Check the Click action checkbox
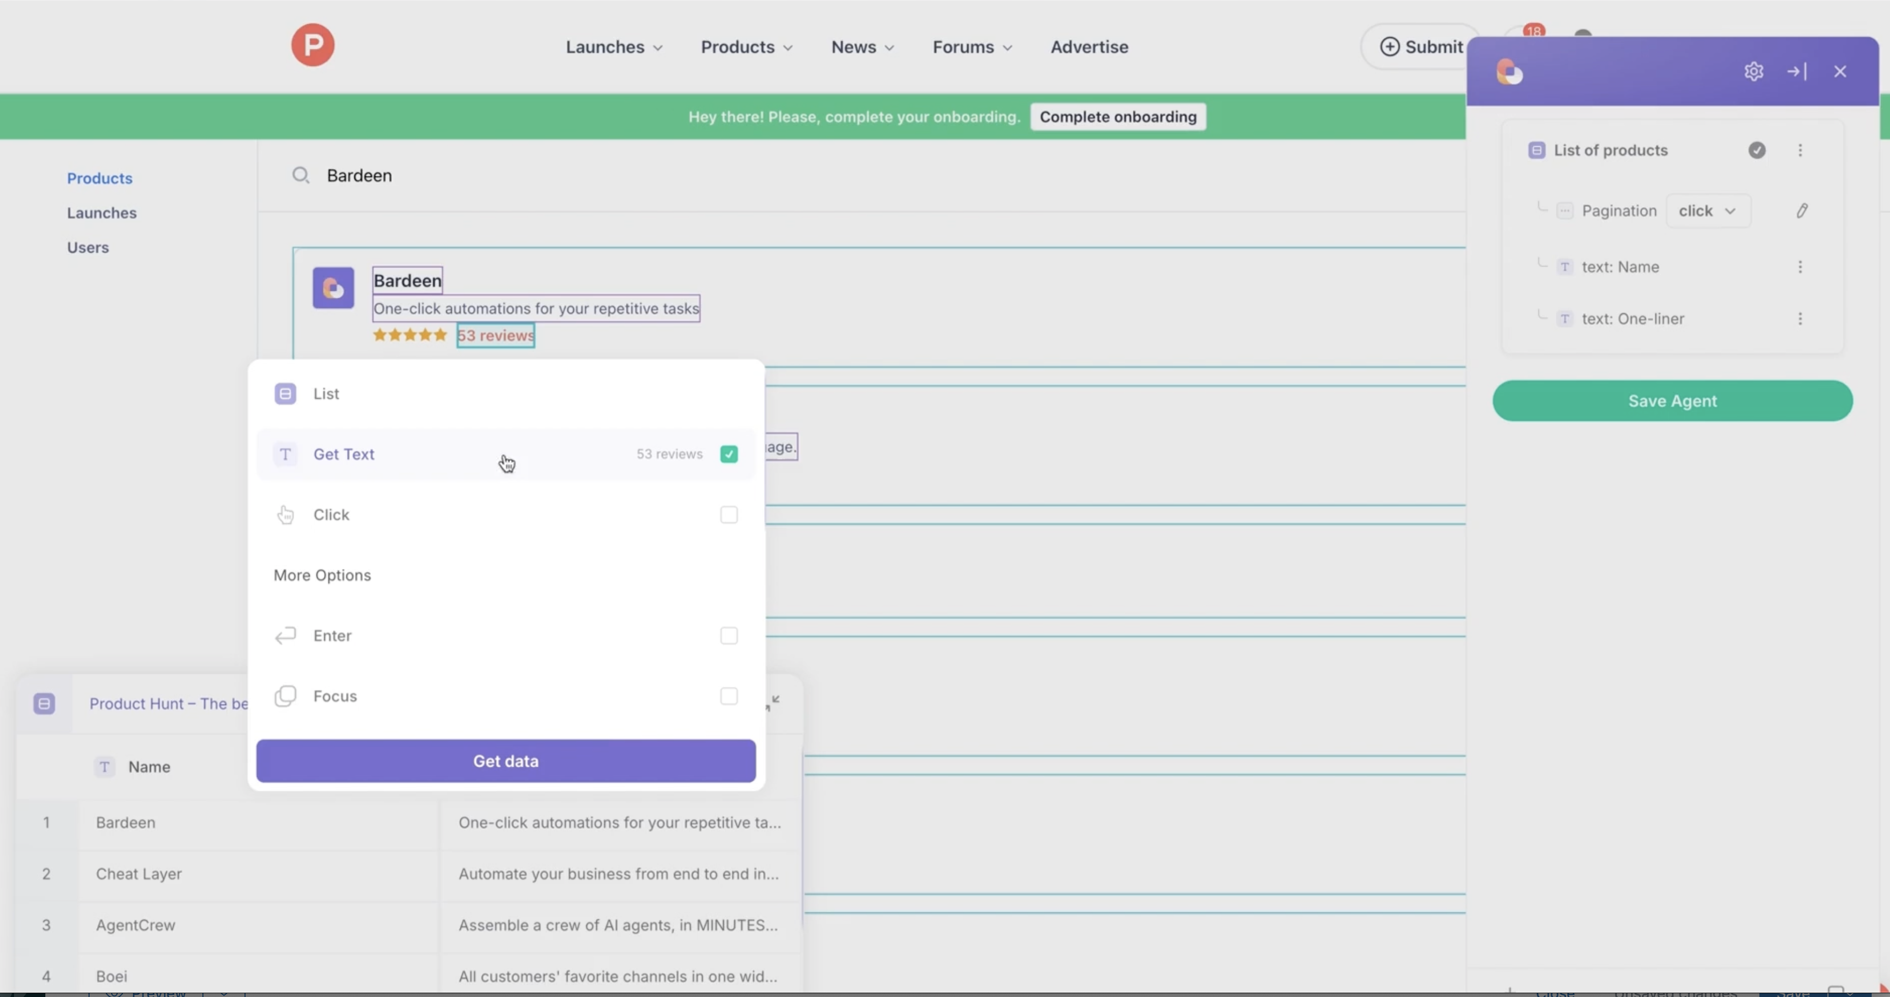This screenshot has width=1890, height=997. click(729, 515)
